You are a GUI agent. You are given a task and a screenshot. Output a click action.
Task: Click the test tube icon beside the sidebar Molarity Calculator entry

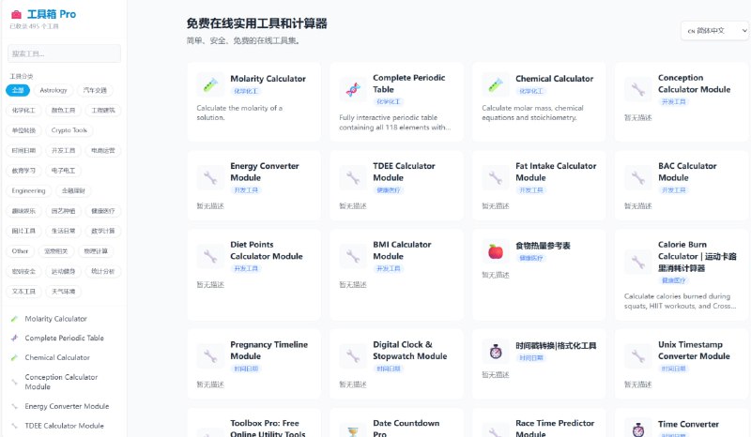click(x=14, y=319)
